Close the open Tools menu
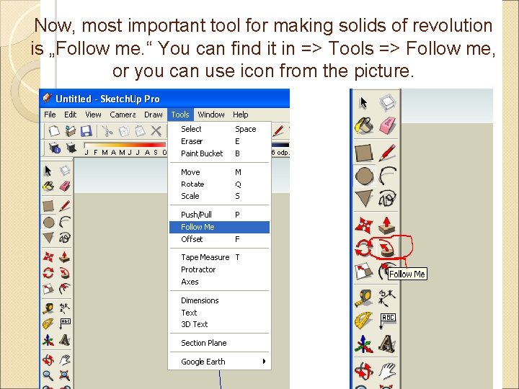The width and height of the screenshot is (519, 389). (180, 115)
